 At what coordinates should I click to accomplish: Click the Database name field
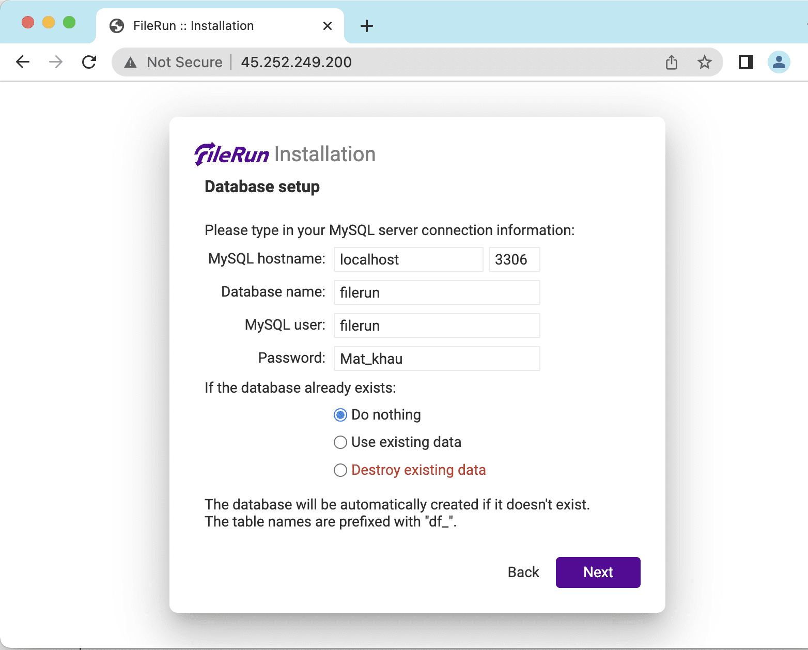coord(437,292)
